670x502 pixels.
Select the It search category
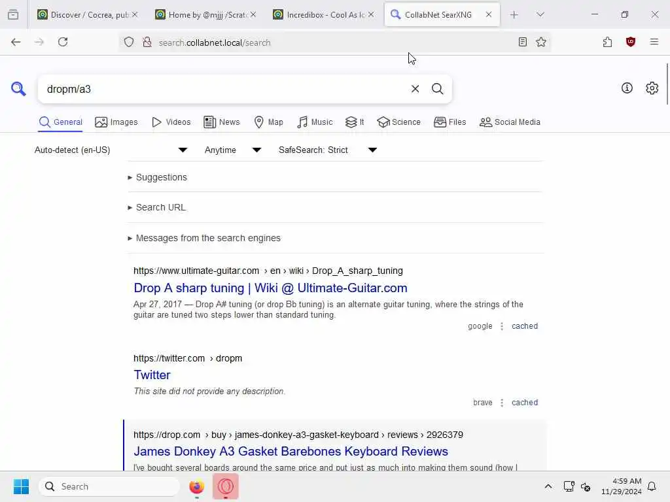354,122
